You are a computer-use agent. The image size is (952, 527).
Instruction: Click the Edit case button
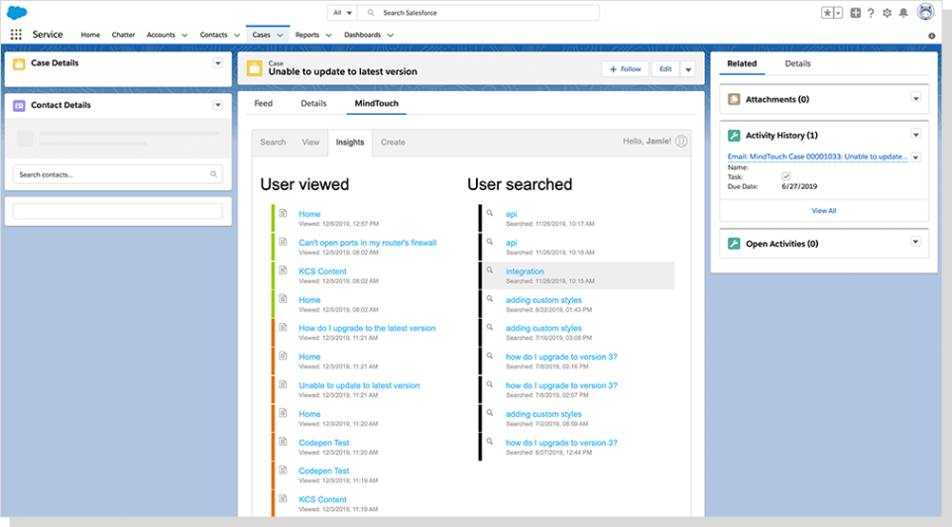(665, 69)
